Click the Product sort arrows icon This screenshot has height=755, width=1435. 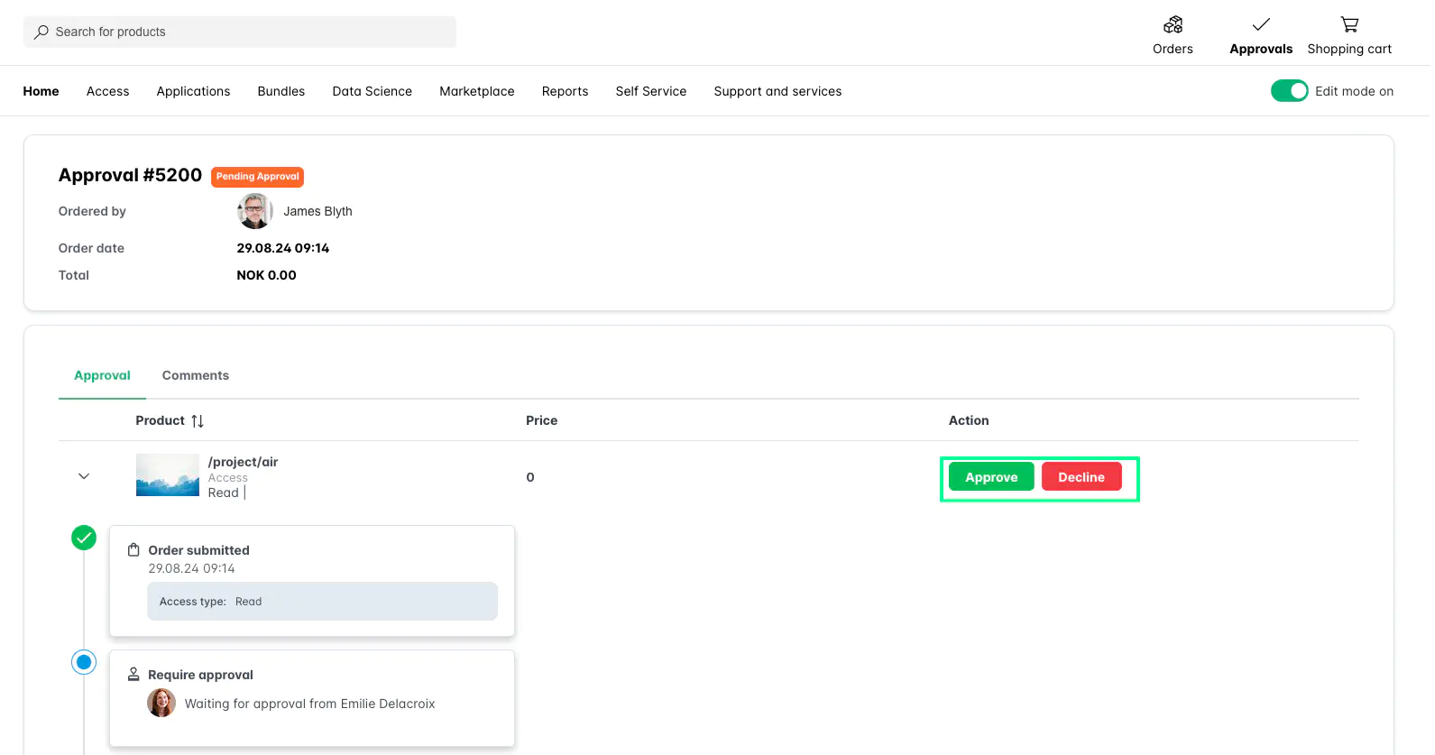[x=198, y=421]
